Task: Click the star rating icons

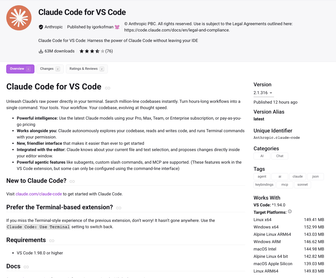Action: click(92, 51)
